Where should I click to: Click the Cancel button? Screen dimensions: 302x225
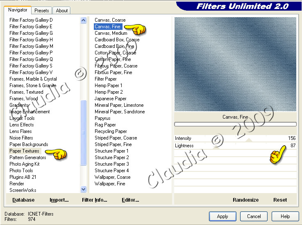coord(254,216)
